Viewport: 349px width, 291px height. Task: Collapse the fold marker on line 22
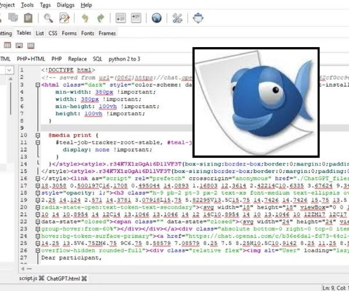tap(38, 222)
